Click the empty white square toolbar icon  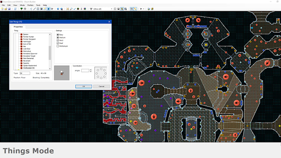pos(115,9)
